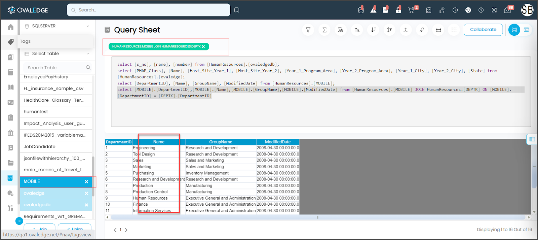Select the JobCandidate table
The width and height of the screenshot is (538, 240).
click(56, 147)
